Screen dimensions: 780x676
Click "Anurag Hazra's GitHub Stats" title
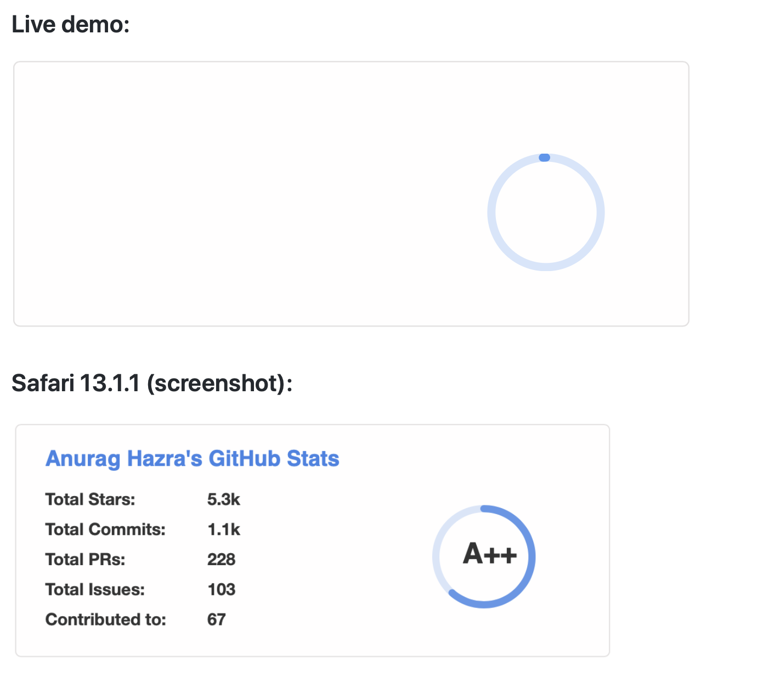(193, 459)
